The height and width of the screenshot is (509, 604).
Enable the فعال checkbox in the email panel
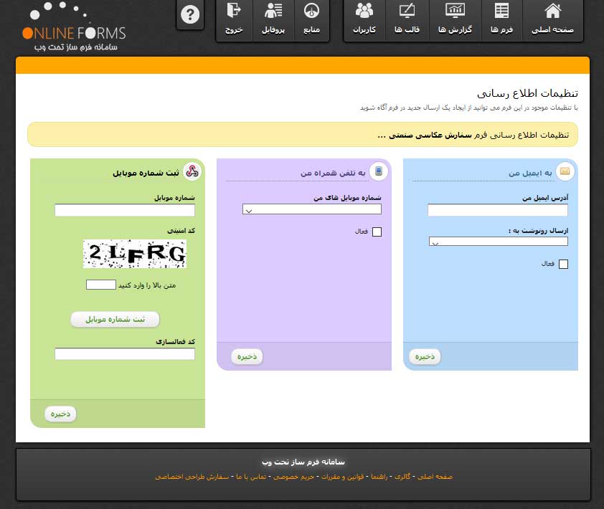[x=565, y=264]
